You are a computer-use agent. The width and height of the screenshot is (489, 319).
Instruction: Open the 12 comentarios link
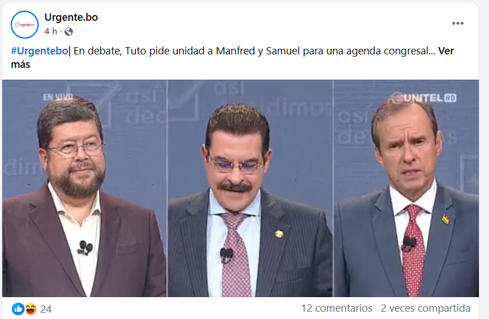[x=336, y=308]
